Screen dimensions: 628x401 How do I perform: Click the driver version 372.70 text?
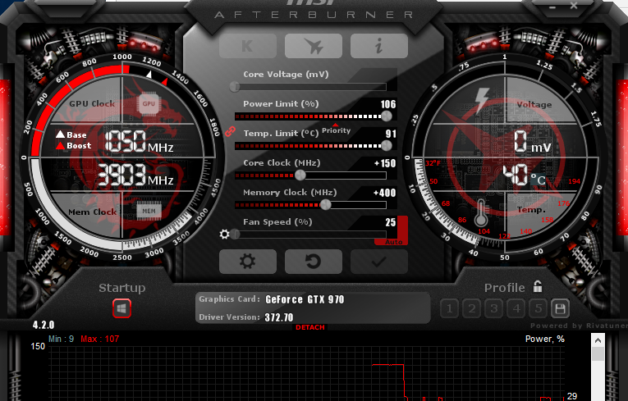279,317
